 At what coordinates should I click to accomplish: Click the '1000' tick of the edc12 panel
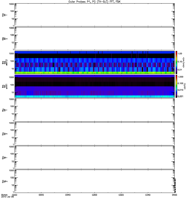point(11,54)
